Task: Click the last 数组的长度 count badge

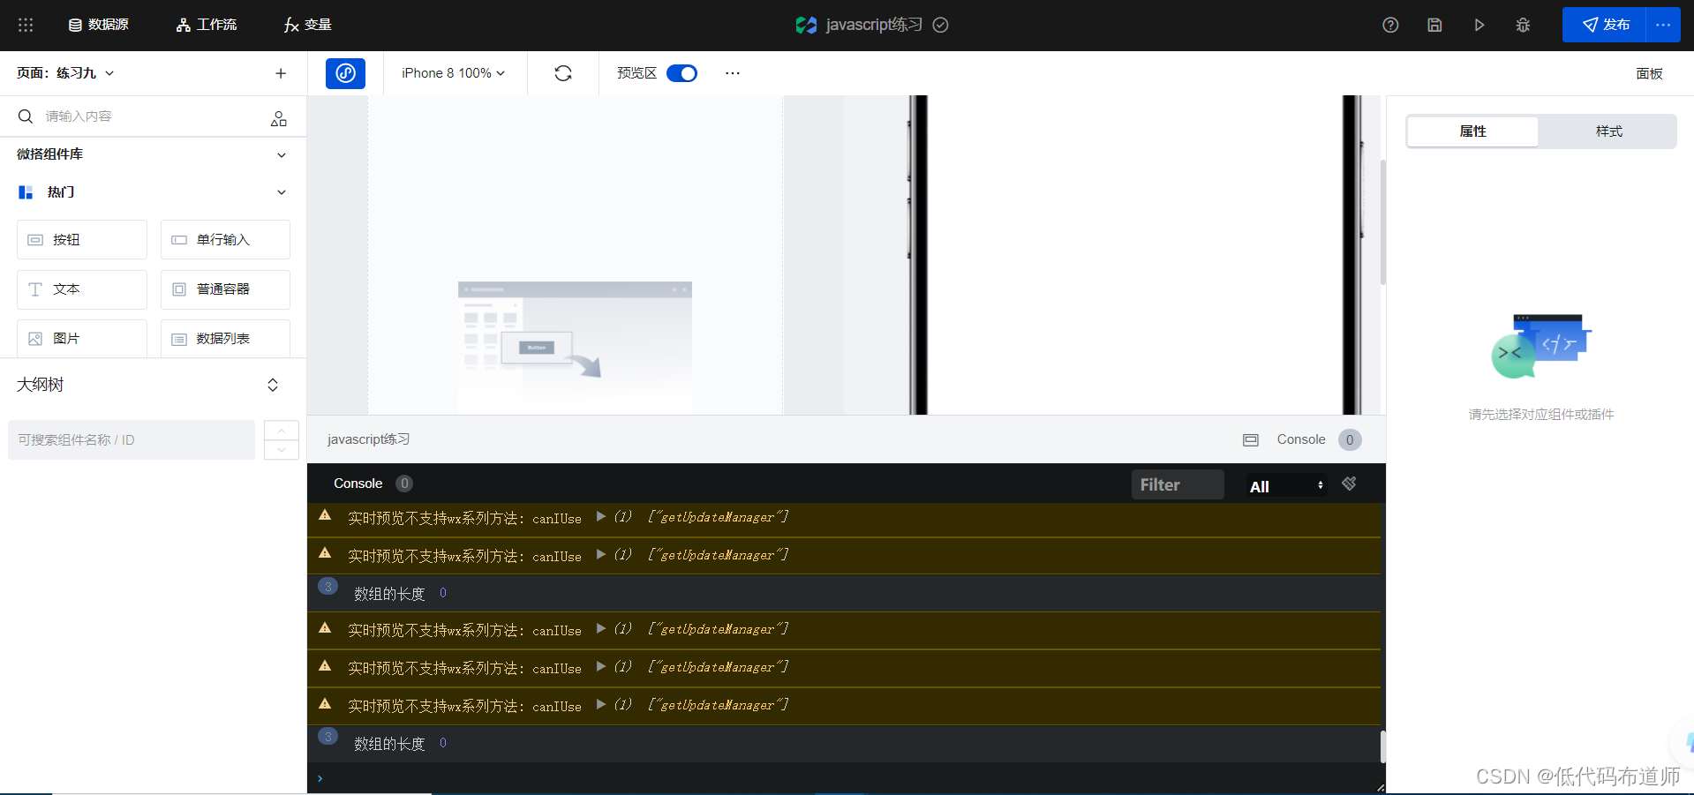Action: 328,737
